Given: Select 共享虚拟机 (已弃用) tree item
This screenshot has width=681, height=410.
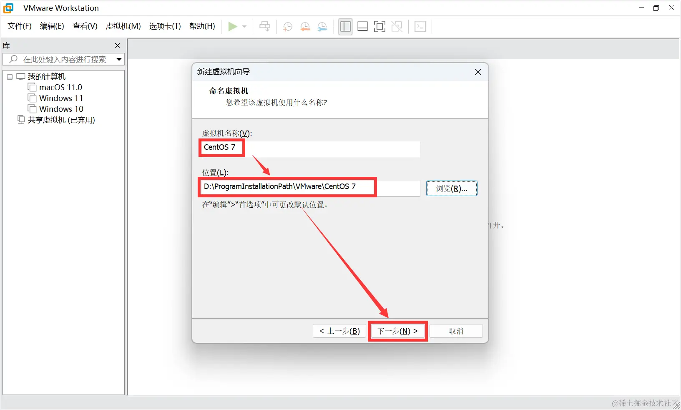Looking at the screenshot, I should click(61, 120).
